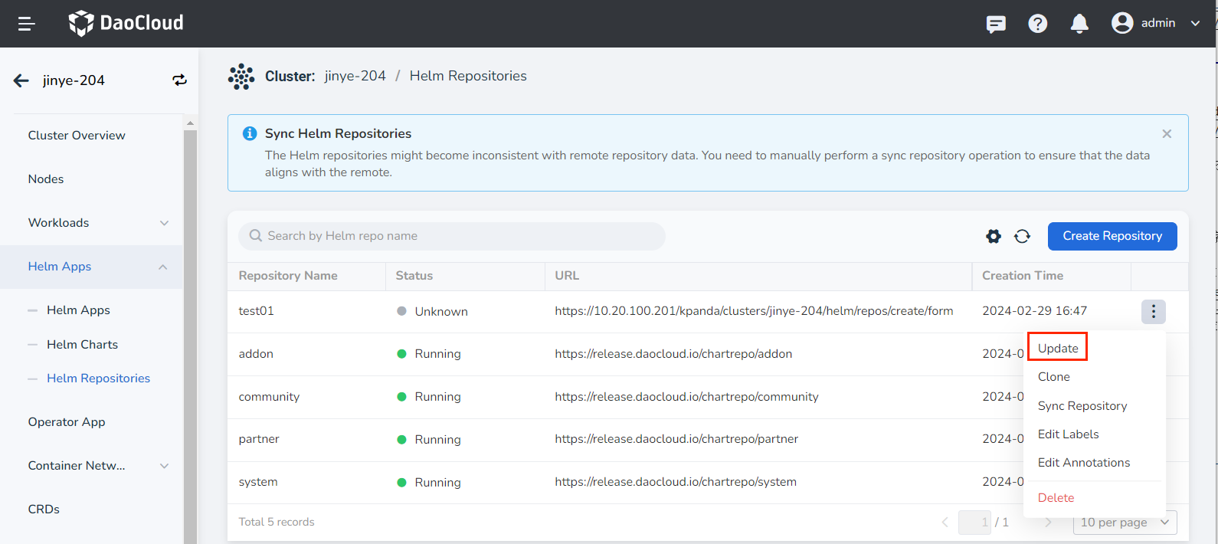1218x544 pixels.
Task: Open the help question mark icon
Action: 1037,24
